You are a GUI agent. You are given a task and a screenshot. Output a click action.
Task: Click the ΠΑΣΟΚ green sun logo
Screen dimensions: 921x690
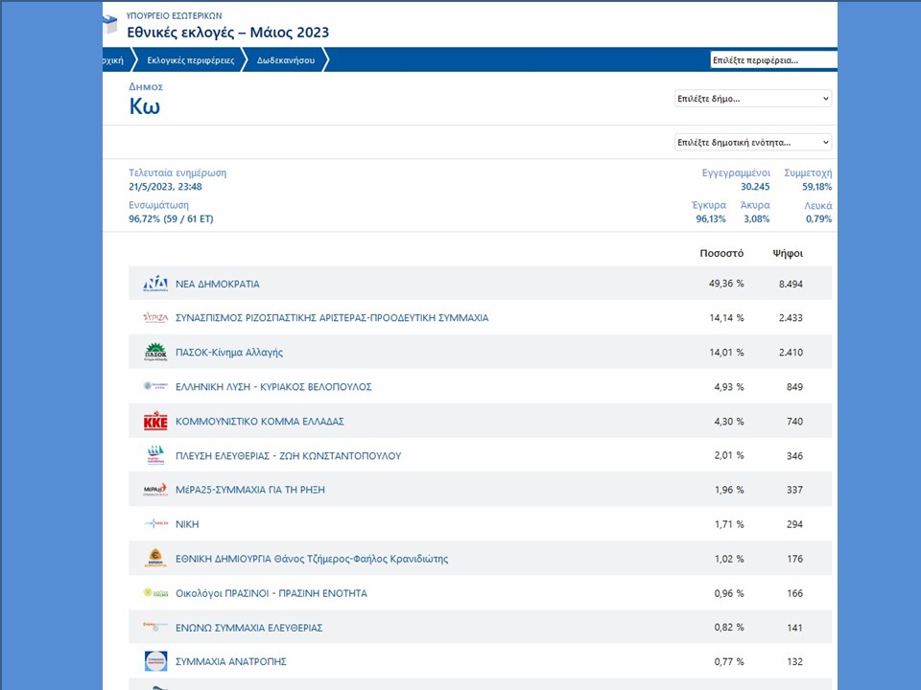pos(155,353)
